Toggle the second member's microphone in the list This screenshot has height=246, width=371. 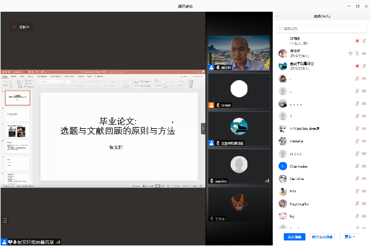point(357,54)
